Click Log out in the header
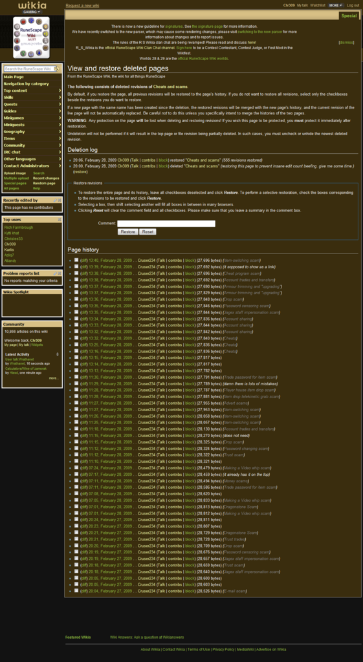The image size is (363, 662). point(353,5)
